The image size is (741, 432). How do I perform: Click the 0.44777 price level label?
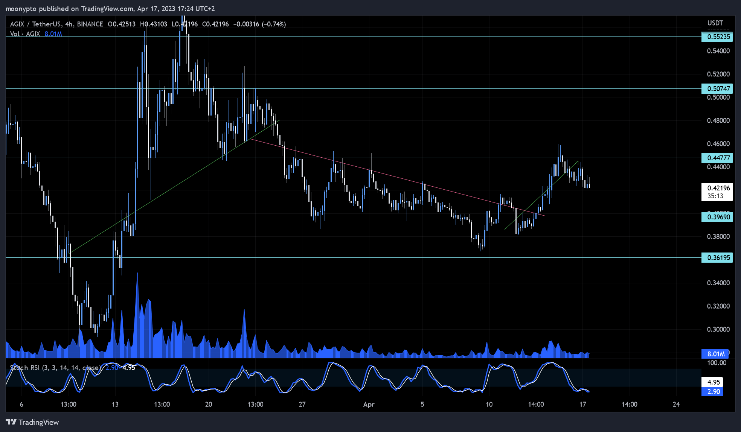pos(717,158)
